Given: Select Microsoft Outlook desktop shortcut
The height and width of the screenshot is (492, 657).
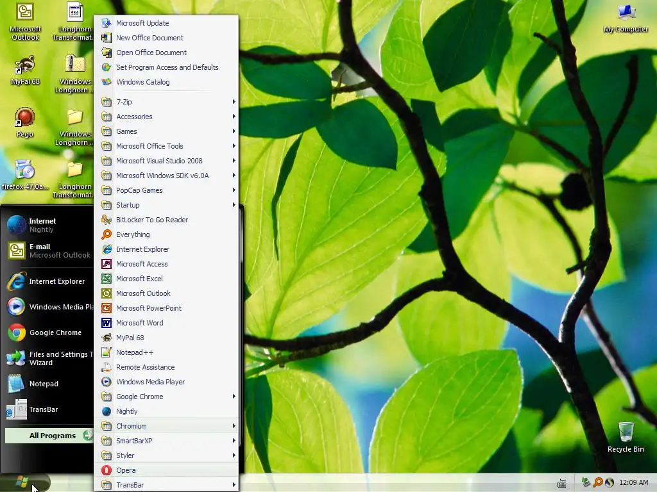Looking at the screenshot, I should (x=25, y=22).
